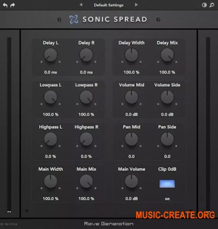Click the Lowpass L value 100.0 %

50,114
